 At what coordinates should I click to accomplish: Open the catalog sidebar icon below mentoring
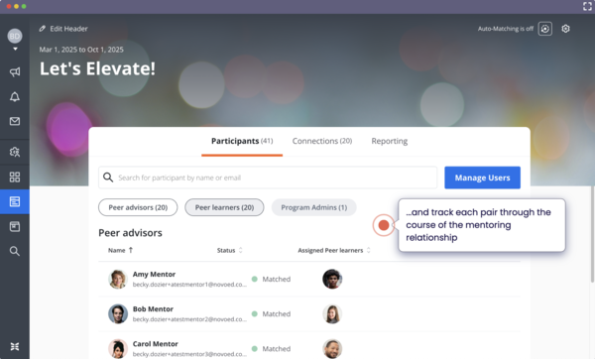[15, 226]
